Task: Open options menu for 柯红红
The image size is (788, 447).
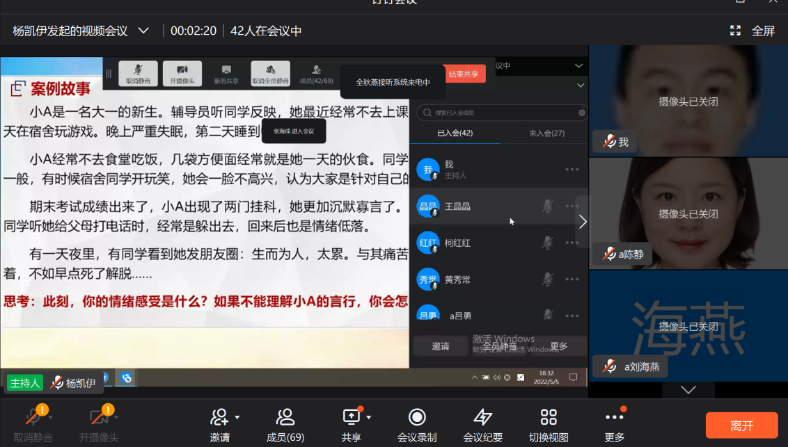Action: coord(572,243)
